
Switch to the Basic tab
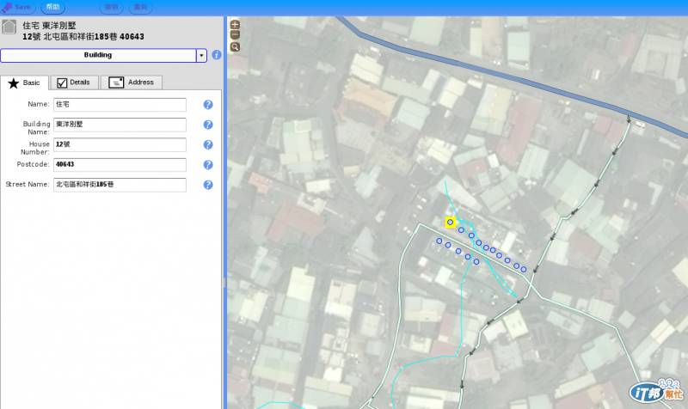click(x=24, y=82)
